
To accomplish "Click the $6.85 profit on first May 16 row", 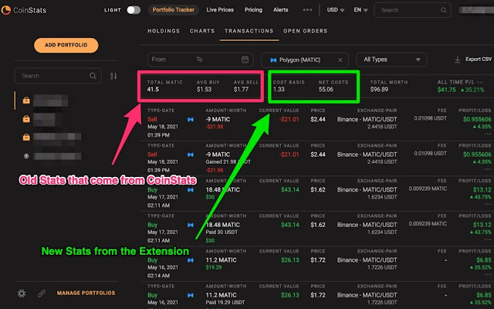I will tap(484, 260).
